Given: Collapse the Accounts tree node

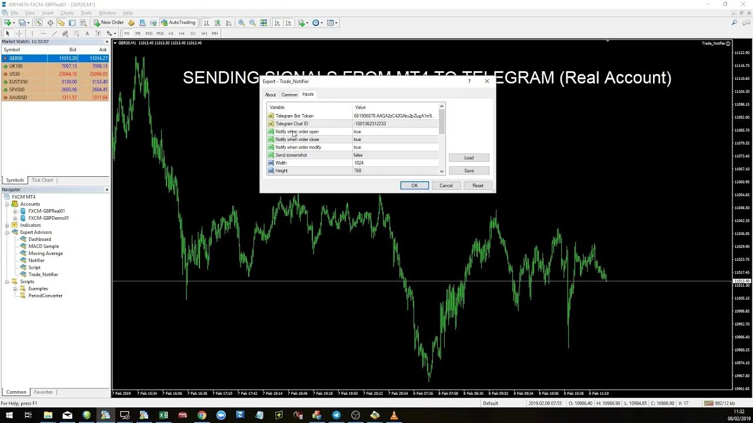Looking at the screenshot, I should [x=8, y=204].
